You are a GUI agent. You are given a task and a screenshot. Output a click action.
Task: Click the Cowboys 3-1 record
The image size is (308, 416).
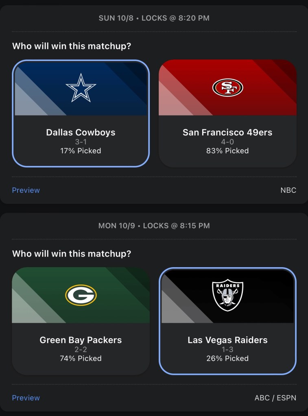pyautogui.click(x=81, y=142)
